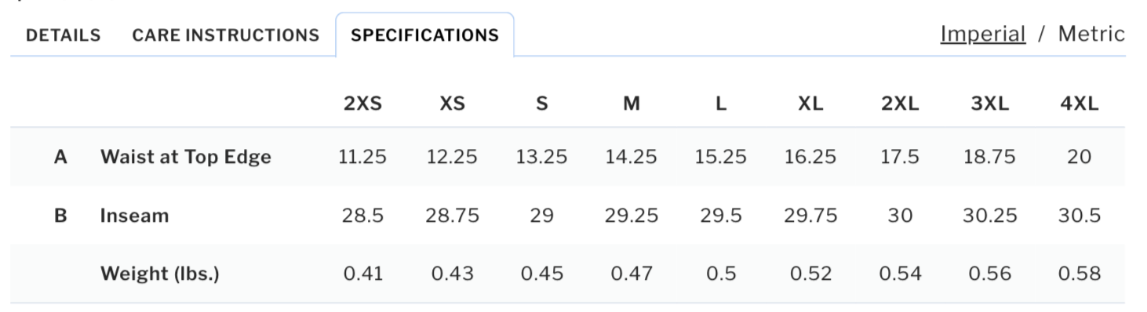Image resolution: width=1147 pixels, height=312 pixels.
Task: Click the XL size column header
Action: [x=810, y=103]
